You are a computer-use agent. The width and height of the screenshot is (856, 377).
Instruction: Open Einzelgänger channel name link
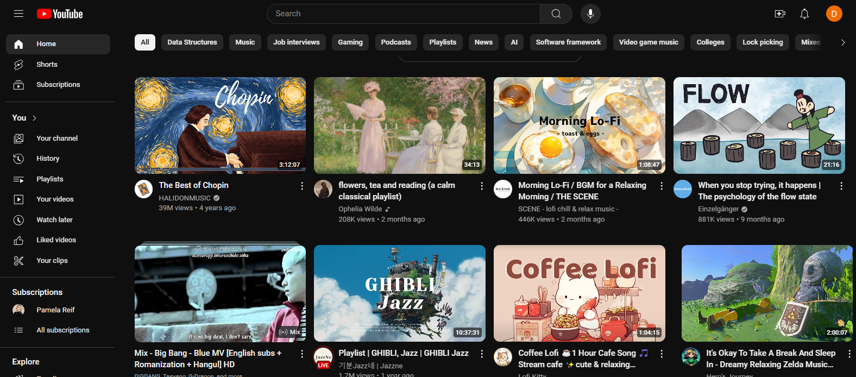(719, 209)
